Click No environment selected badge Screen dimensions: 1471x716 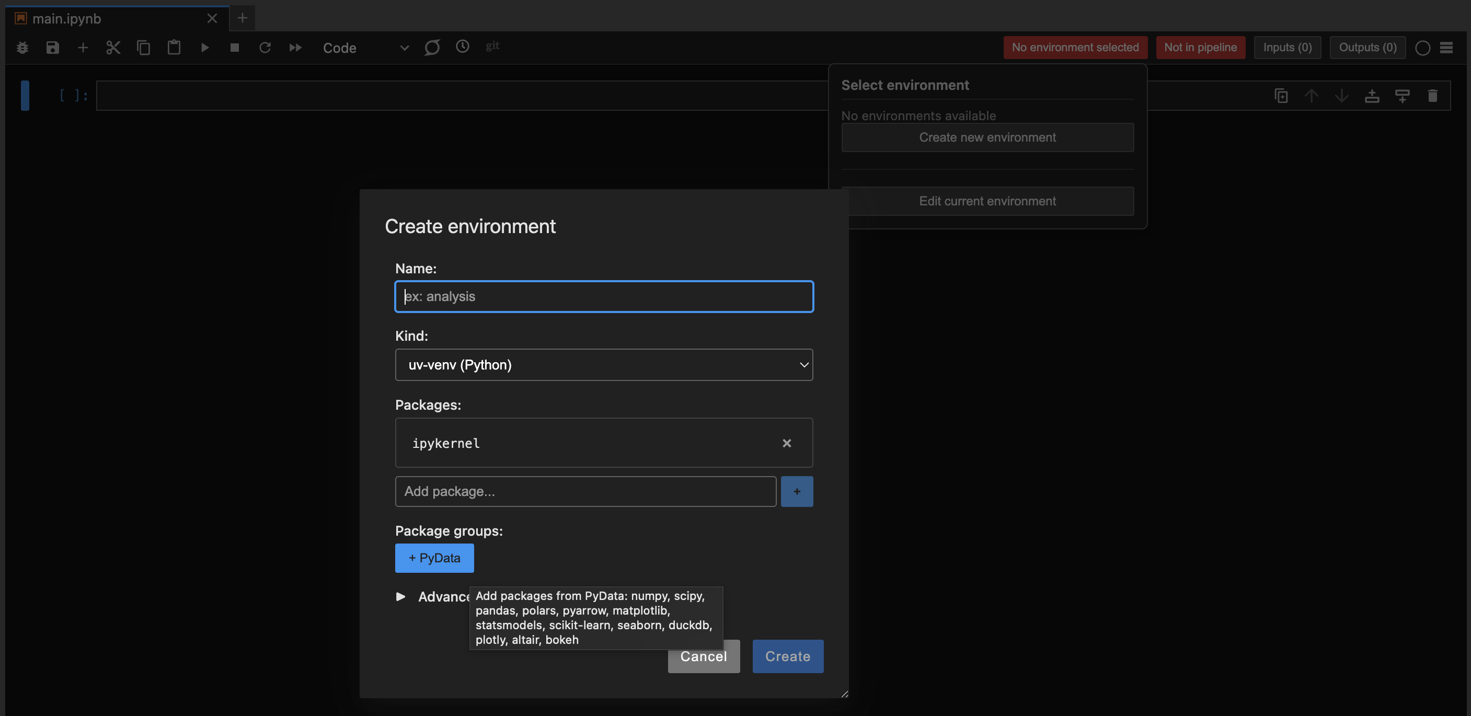point(1075,48)
